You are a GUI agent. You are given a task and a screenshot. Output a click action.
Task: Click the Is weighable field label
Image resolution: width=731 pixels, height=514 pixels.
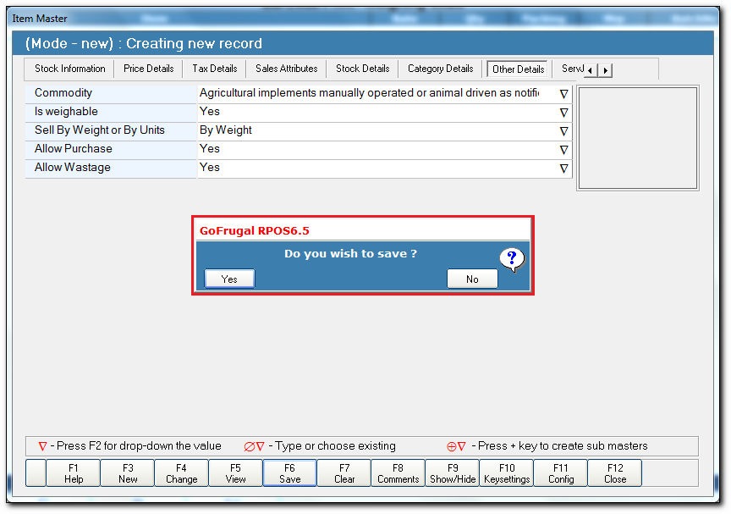pyautogui.click(x=66, y=112)
